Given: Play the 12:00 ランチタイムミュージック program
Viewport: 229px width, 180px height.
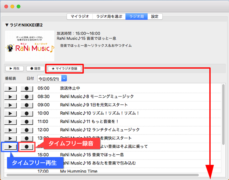Looking at the screenshot, I should click(x=10, y=130).
